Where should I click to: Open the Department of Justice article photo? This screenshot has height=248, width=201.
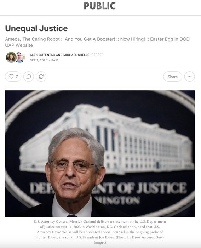pos(100,153)
